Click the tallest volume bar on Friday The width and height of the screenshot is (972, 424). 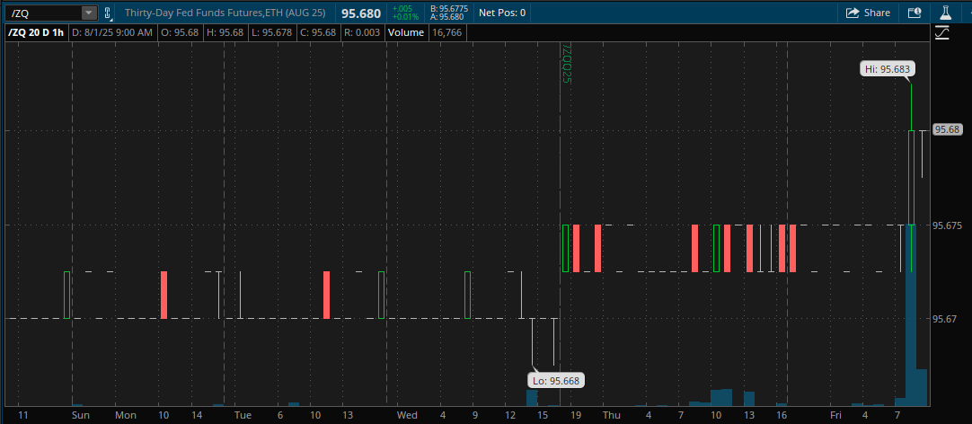[x=911, y=315]
